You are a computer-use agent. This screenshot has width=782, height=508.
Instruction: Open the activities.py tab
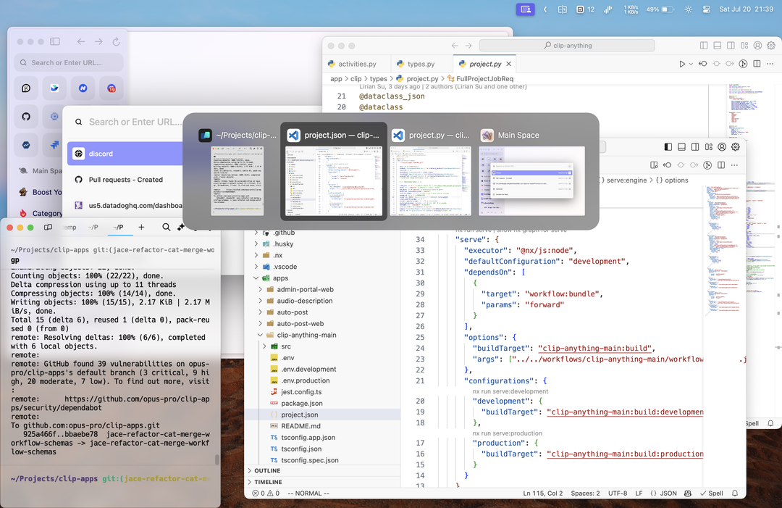(357, 64)
